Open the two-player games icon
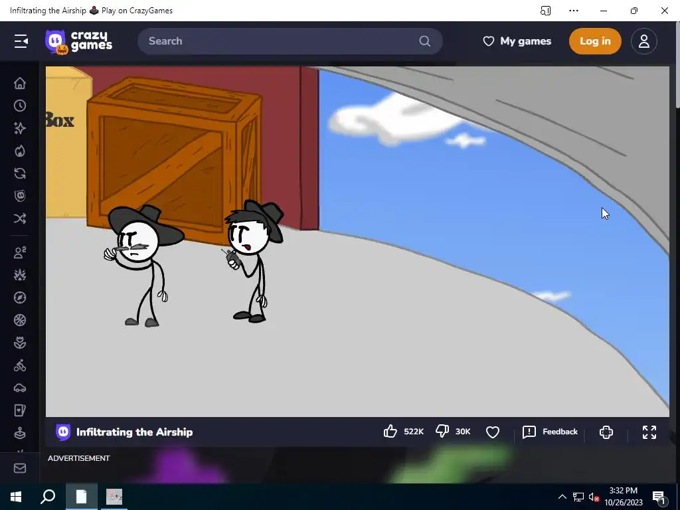The height and width of the screenshot is (510, 680). pos(20,252)
